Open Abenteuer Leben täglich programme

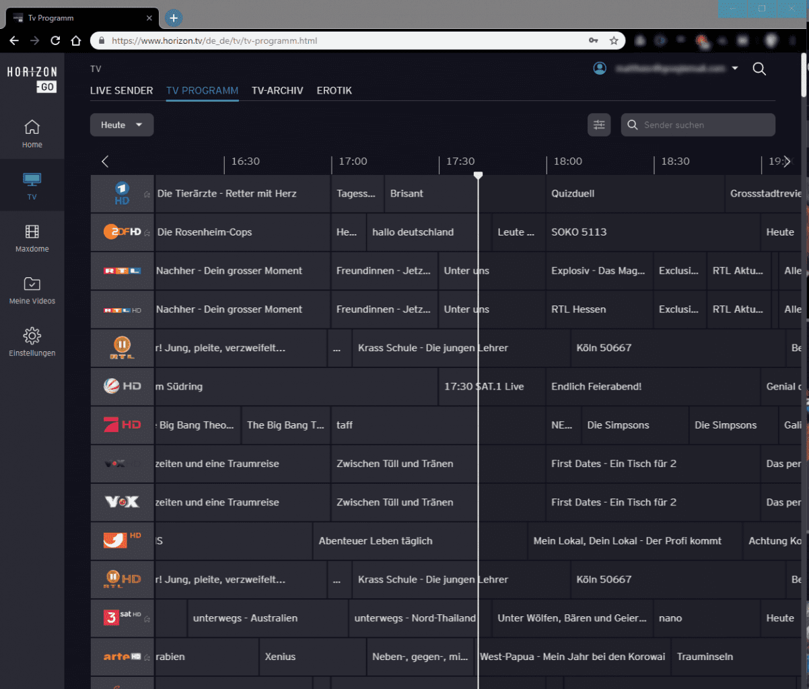coord(420,540)
